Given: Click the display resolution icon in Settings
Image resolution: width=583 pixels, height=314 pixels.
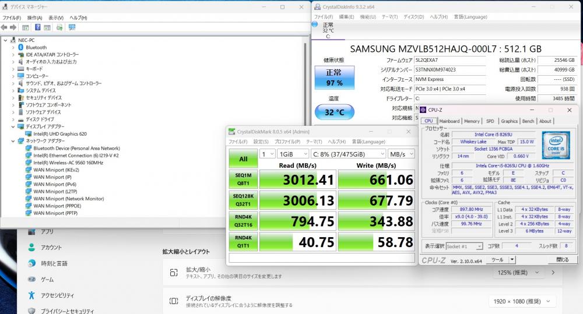Looking at the screenshot, I should [x=174, y=301].
